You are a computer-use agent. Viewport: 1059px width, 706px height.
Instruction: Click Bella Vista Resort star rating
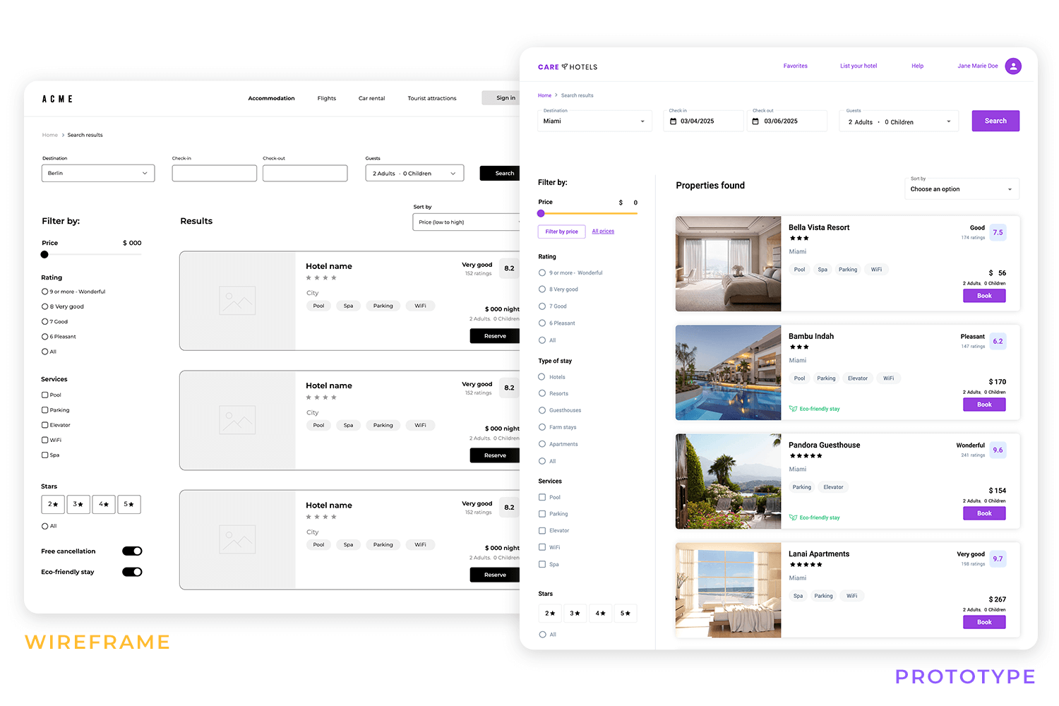(799, 239)
